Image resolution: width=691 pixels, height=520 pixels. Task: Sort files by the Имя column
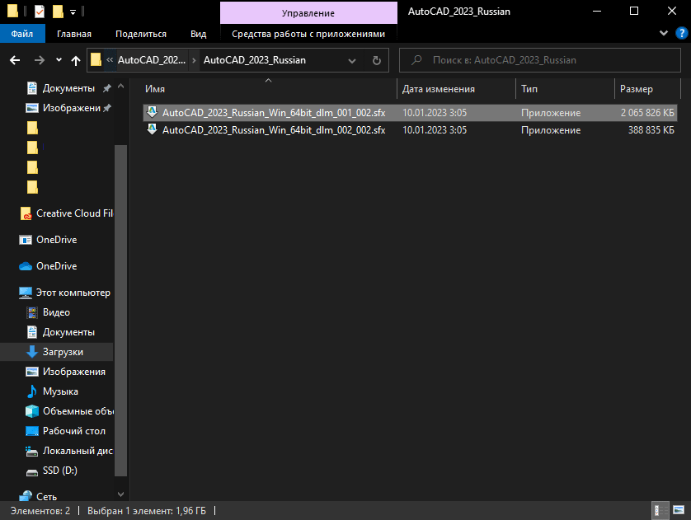[x=269, y=89]
